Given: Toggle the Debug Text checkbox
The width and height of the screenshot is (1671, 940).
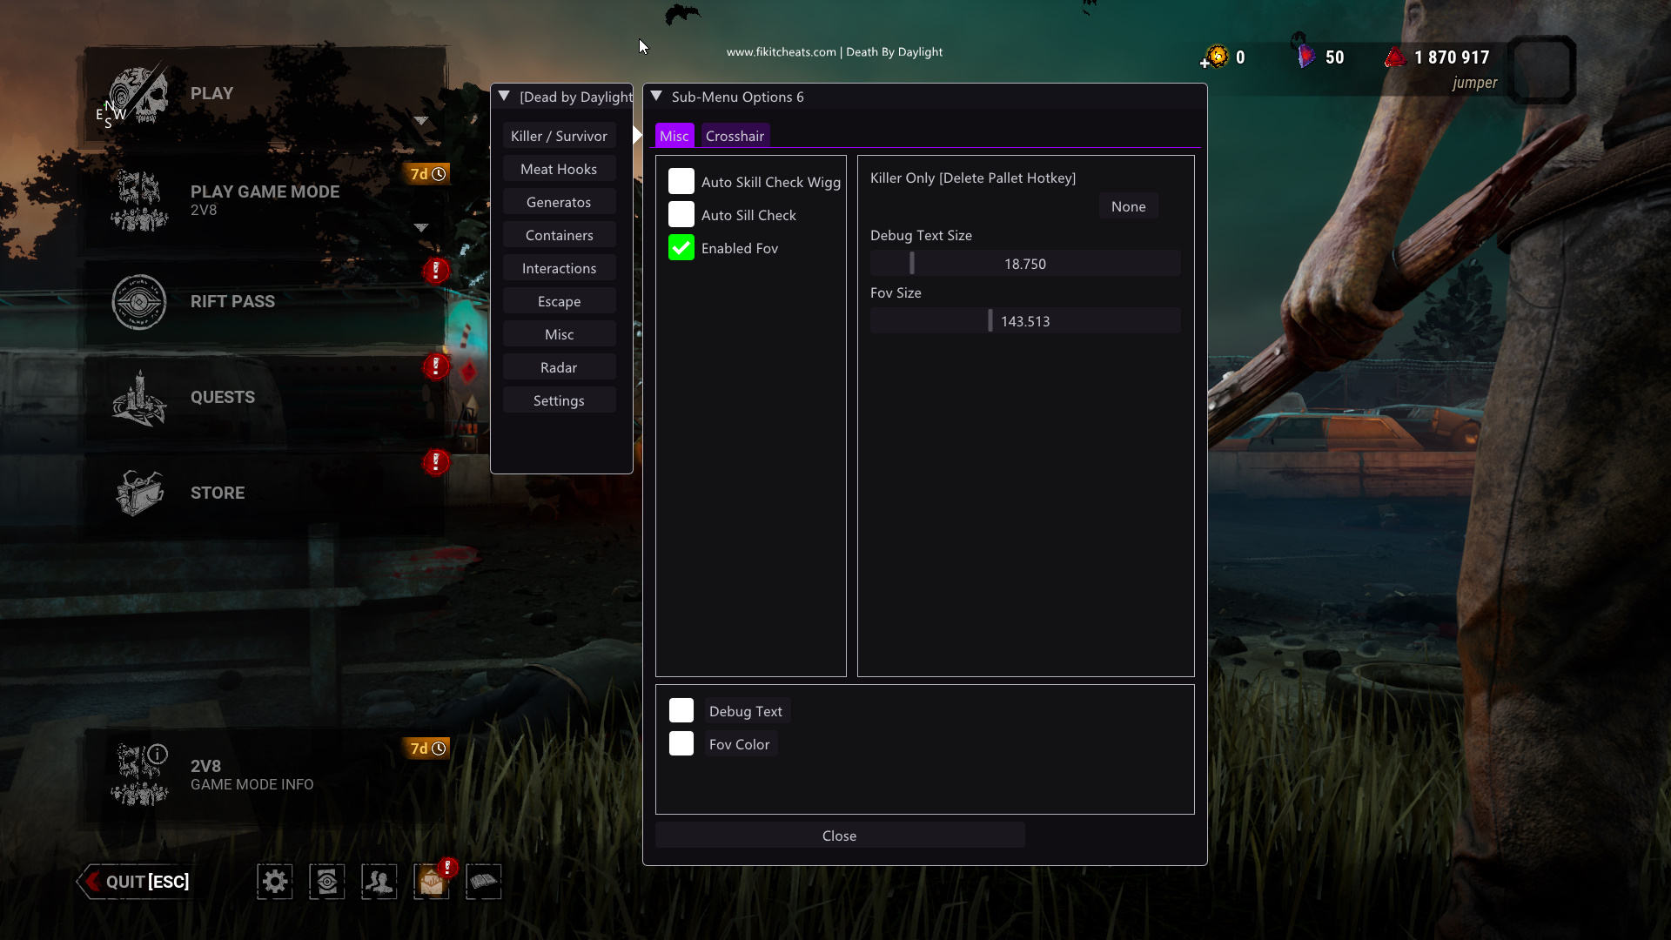Looking at the screenshot, I should pos(681,711).
